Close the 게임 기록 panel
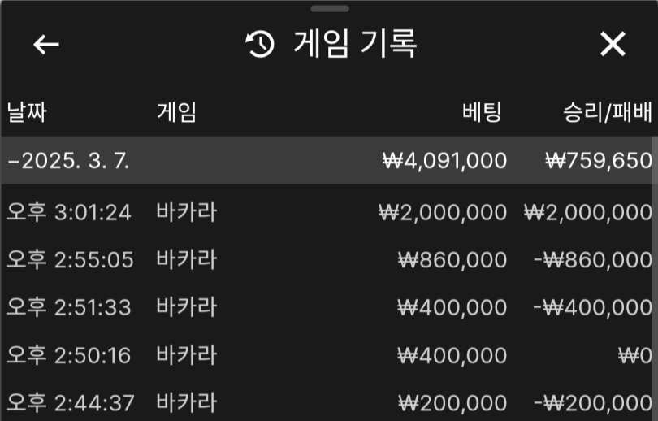This screenshot has height=421, width=658. [x=613, y=45]
